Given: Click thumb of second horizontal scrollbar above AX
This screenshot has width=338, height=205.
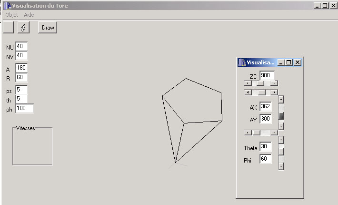Looking at the screenshot, I should 262,92.
